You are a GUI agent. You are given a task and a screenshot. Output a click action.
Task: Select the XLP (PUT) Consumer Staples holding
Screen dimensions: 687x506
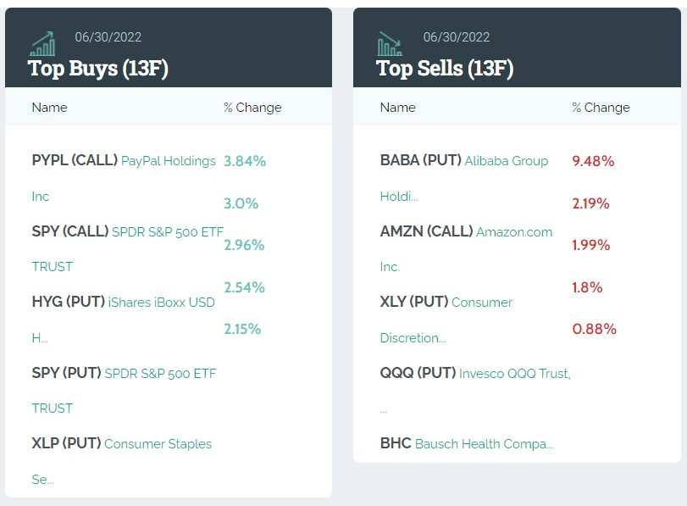[x=121, y=461]
